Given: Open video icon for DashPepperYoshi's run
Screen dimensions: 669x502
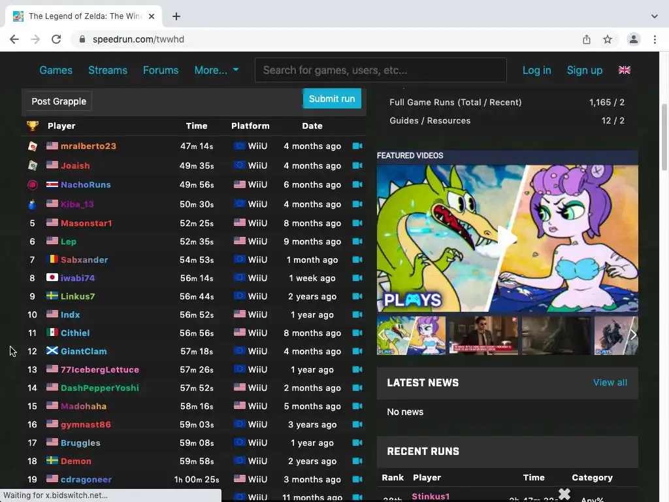Looking at the screenshot, I should coord(357,388).
